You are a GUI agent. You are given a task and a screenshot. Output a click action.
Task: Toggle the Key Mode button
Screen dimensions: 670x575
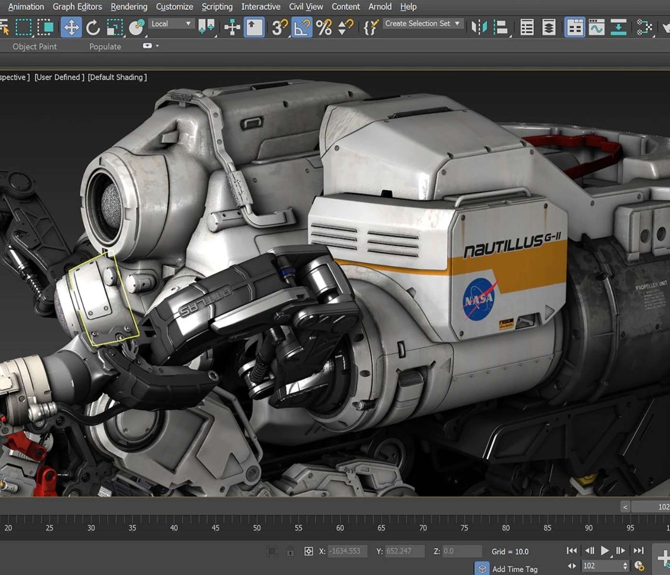[x=571, y=566]
